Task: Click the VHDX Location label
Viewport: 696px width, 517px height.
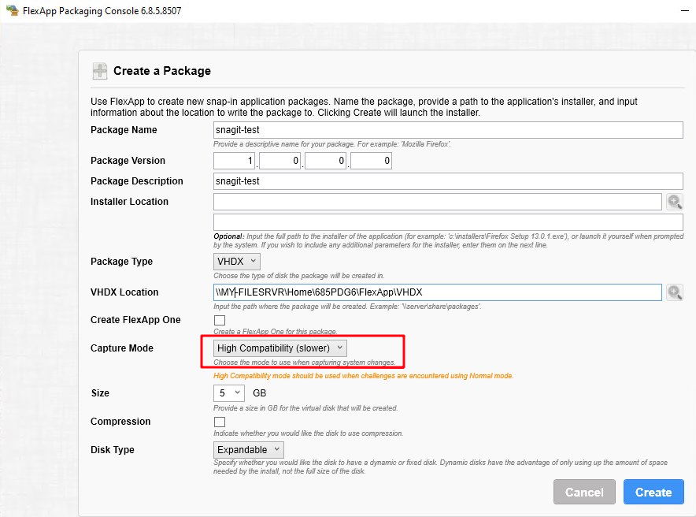Action: pyautogui.click(x=124, y=292)
